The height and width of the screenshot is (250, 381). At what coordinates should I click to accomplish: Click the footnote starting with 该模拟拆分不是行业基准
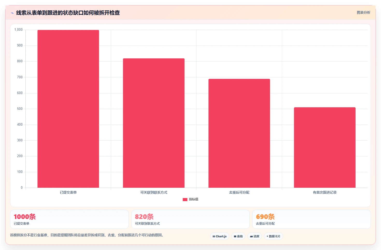pyautogui.click(x=87, y=235)
